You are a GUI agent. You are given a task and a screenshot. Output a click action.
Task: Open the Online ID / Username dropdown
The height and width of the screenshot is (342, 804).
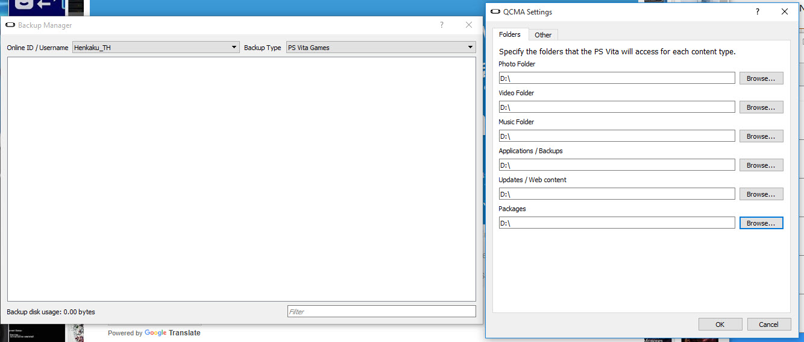[155, 48]
